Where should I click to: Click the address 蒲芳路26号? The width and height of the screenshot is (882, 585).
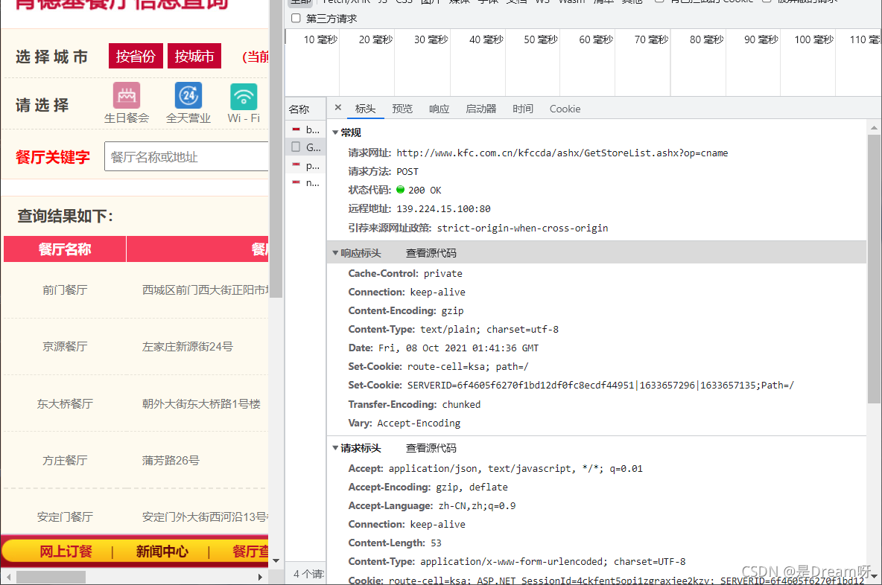pos(171,460)
